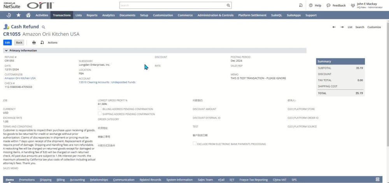The width and height of the screenshot is (389, 183).
Task: Switch to the Sales Team subtab
Action: 205,180
